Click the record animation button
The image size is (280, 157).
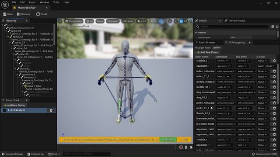click(181, 147)
